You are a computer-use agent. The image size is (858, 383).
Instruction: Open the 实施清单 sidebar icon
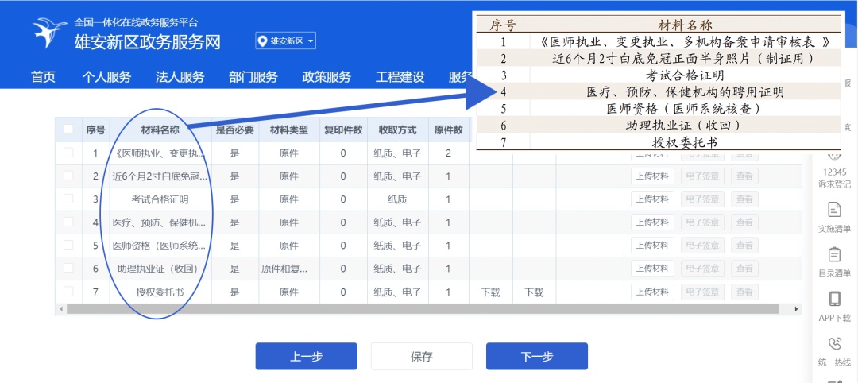834,210
